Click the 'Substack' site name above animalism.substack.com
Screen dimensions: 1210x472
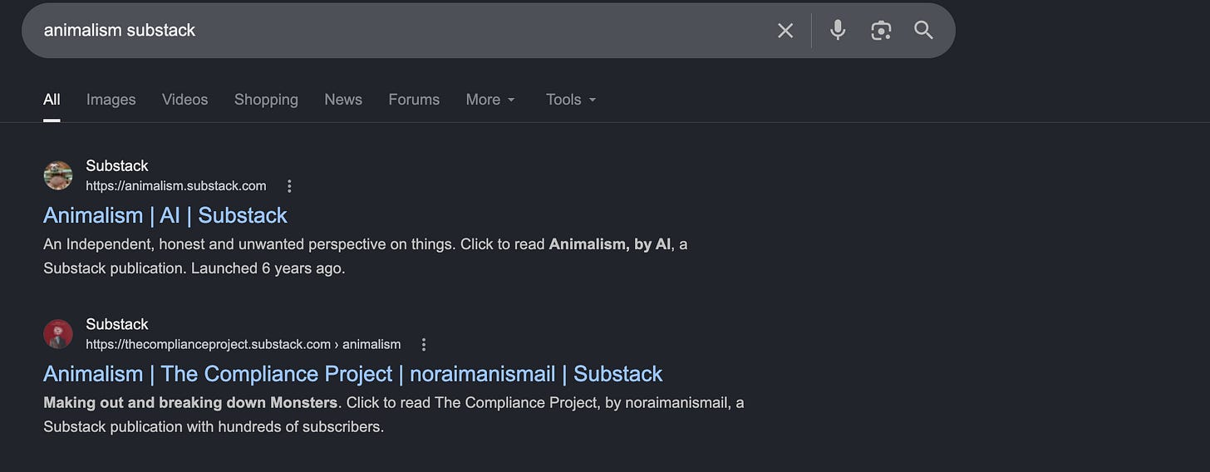(x=117, y=166)
